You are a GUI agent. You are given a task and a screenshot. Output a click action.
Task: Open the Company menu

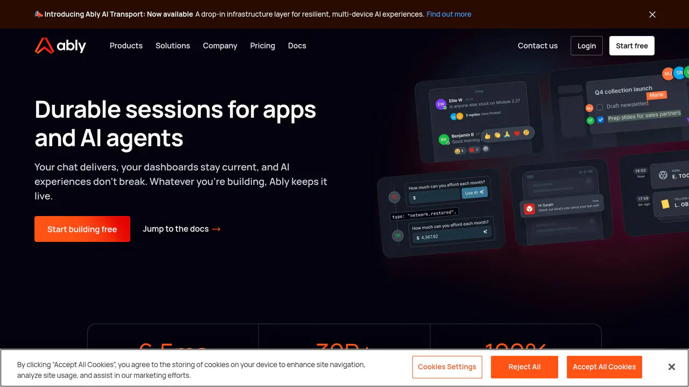(x=220, y=46)
